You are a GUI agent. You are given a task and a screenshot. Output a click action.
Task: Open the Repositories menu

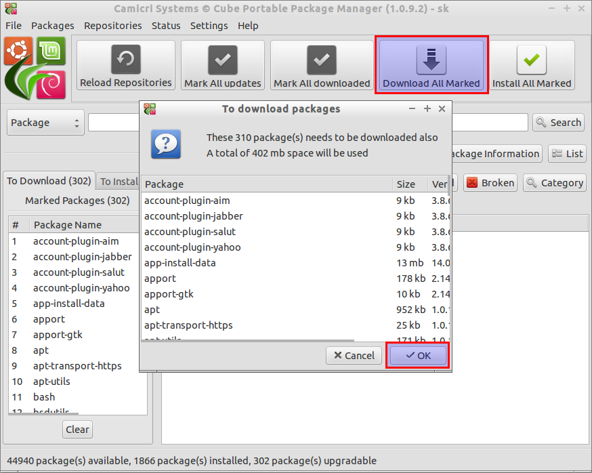coord(113,26)
